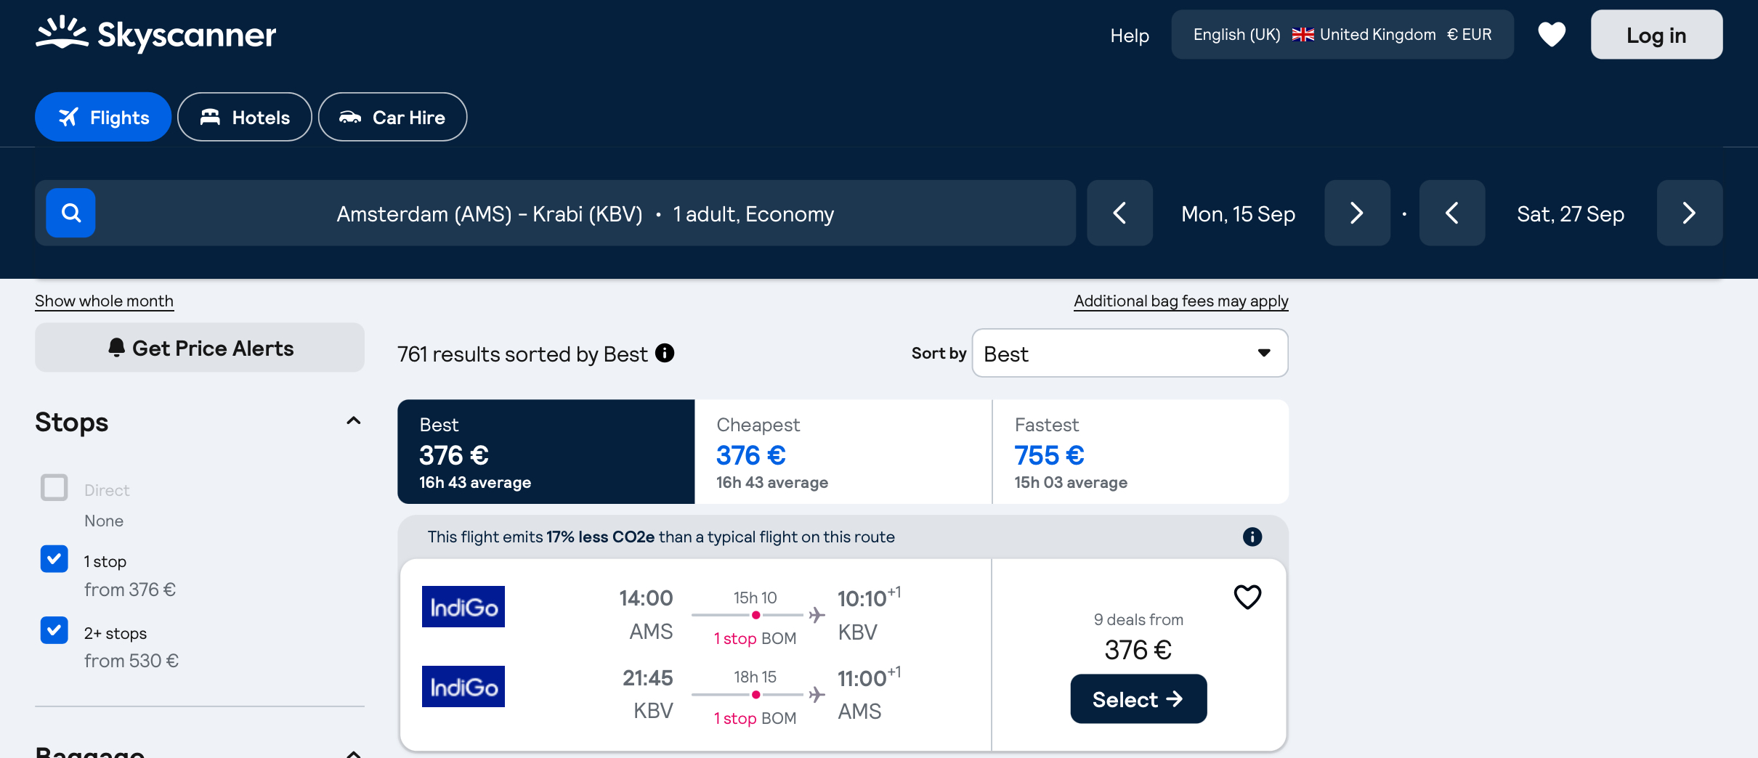
Task: Click the Sat, 27 Sep return date
Action: (1571, 213)
